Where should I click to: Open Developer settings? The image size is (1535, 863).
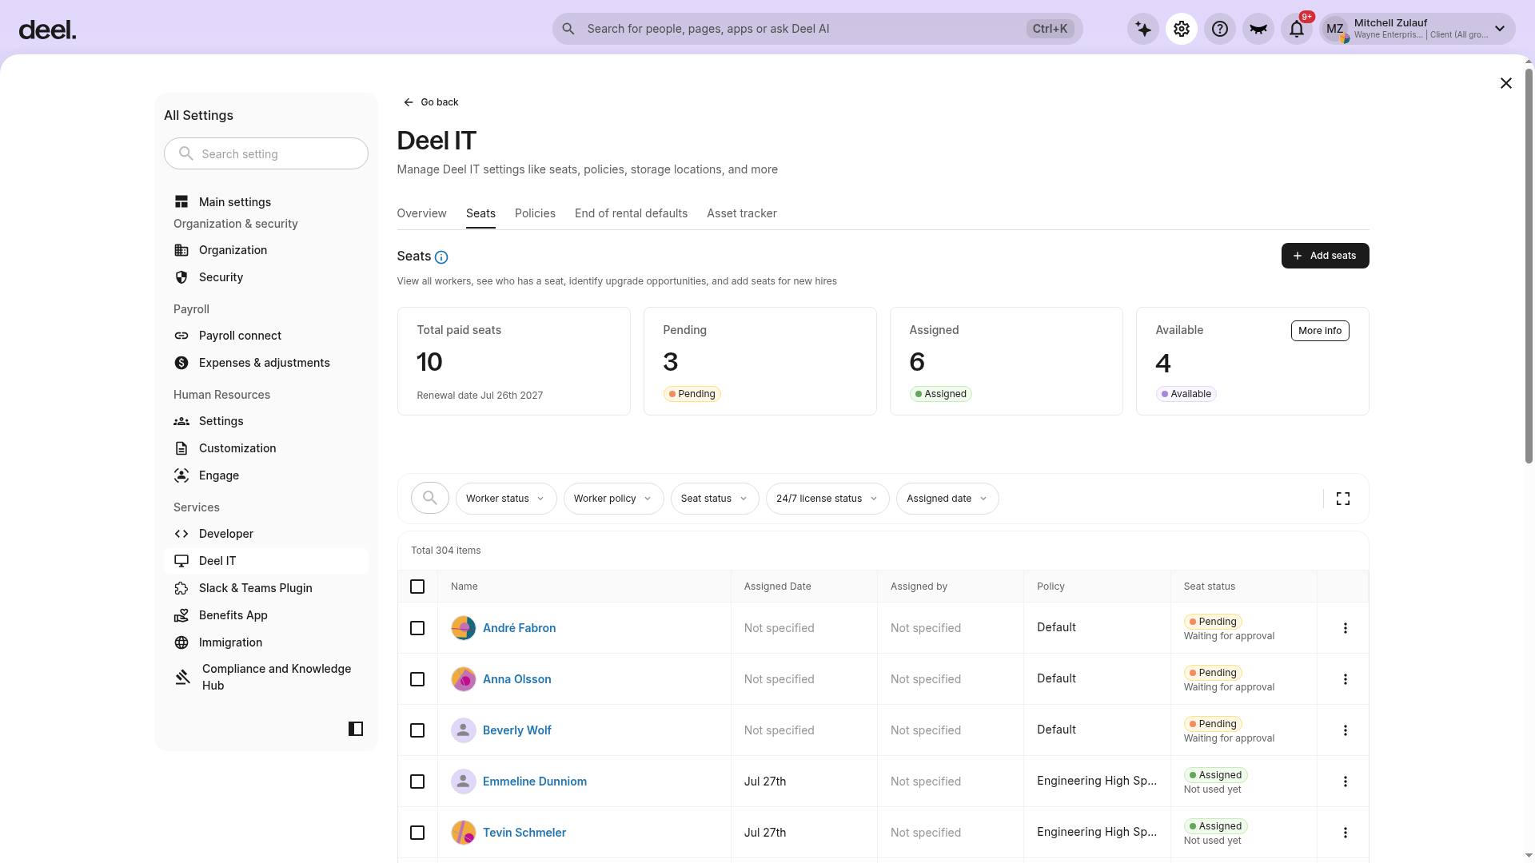266,534
